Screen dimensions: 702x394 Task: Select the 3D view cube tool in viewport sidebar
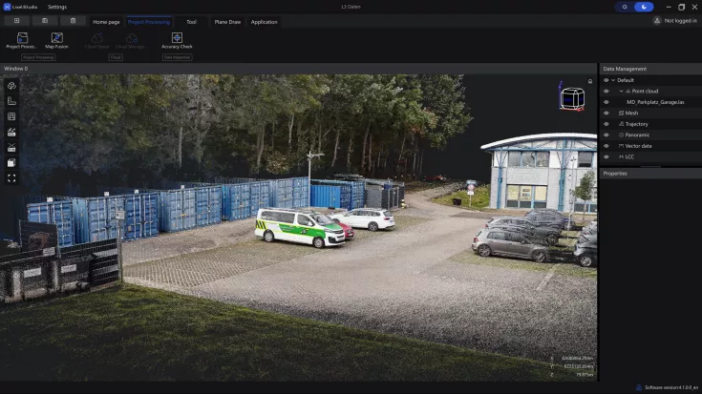[x=11, y=86]
